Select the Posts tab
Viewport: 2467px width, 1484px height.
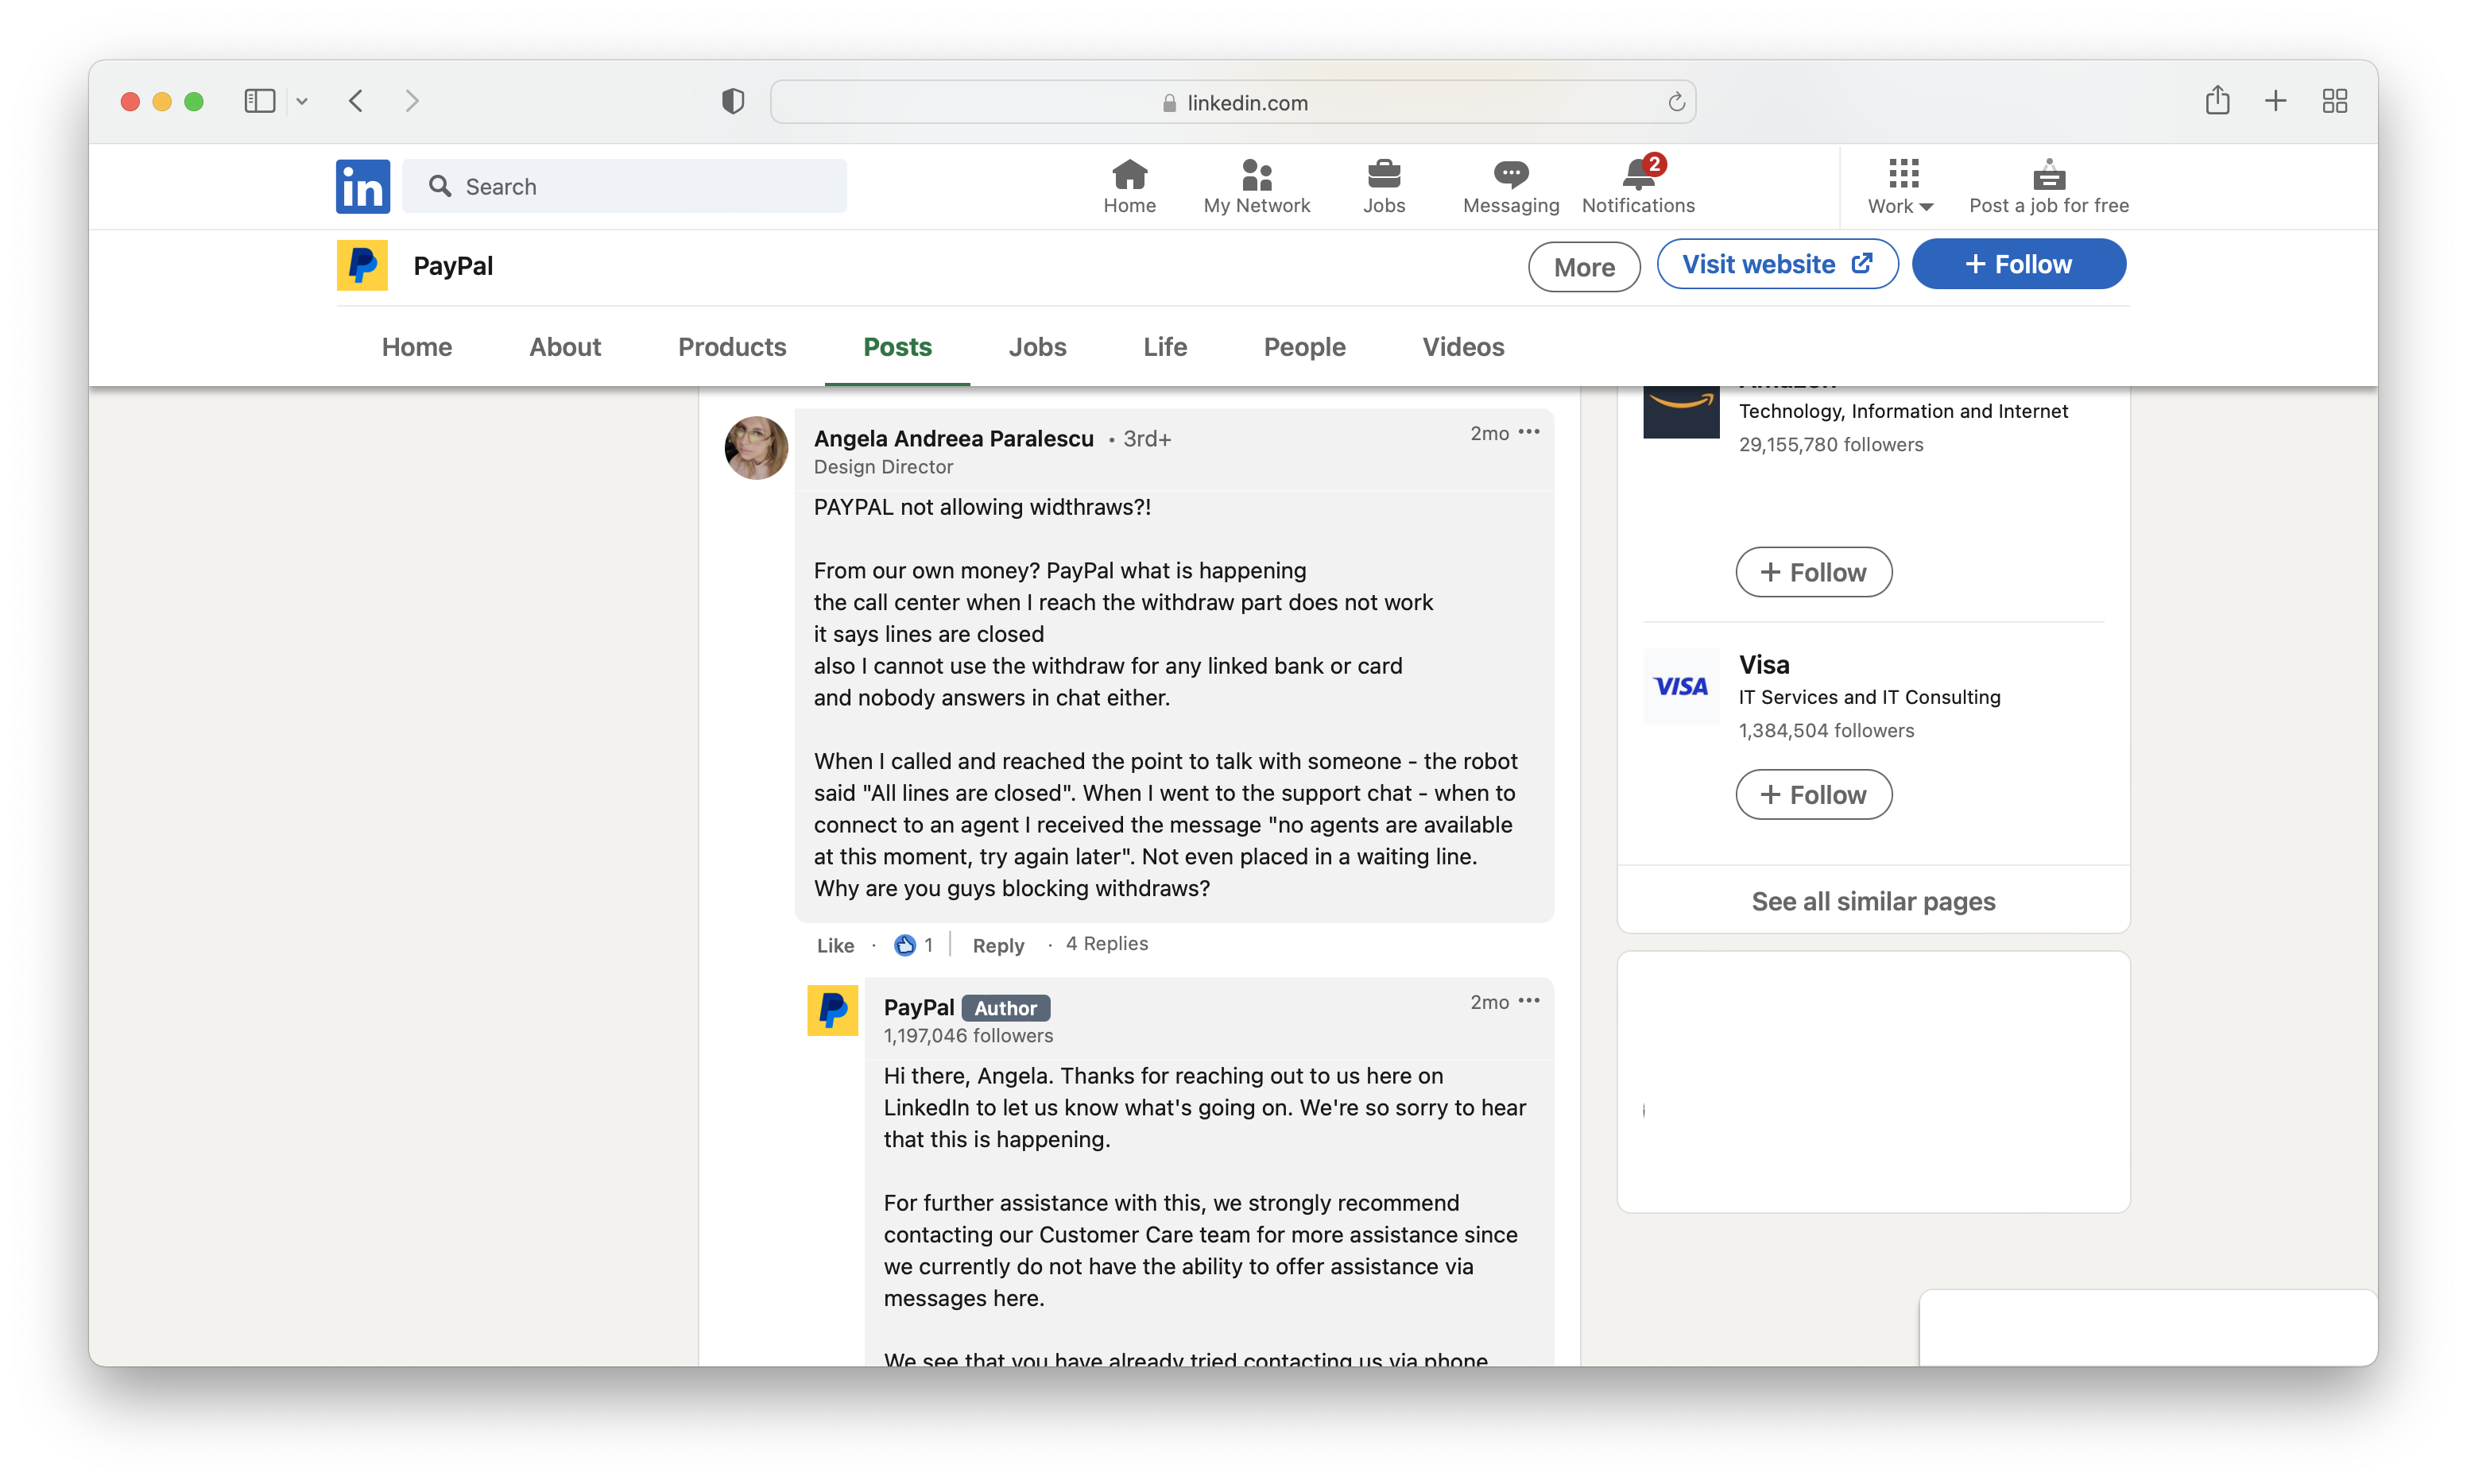pos(897,347)
